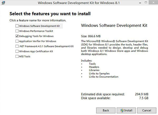
Task: Click the Windows Software Development Kit feature name
Action: tap(39, 26)
